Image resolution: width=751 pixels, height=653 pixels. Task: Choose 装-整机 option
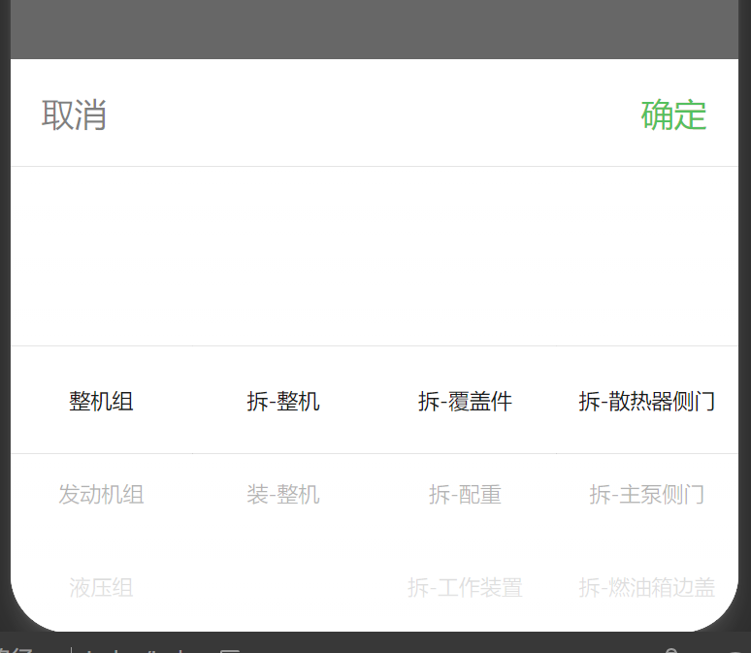pos(283,495)
